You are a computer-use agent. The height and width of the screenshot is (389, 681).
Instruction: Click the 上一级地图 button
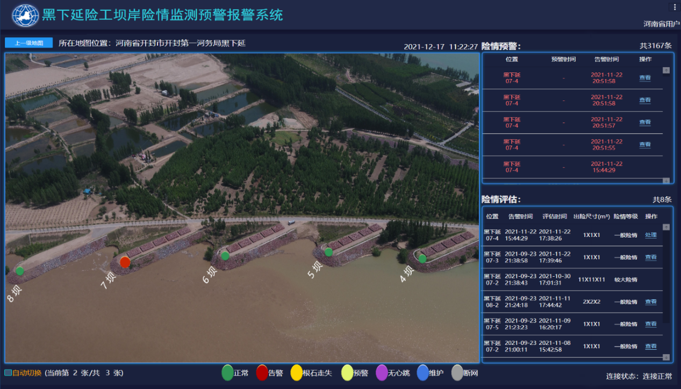[x=28, y=43]
